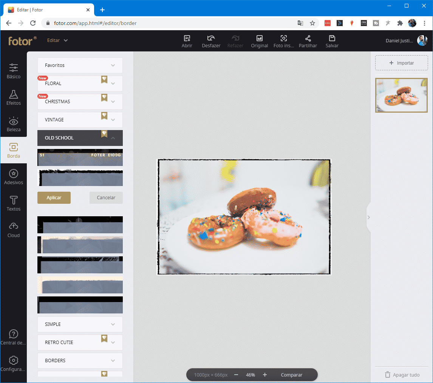Select the Textos tool
The height and width of the screenshot is (383, 433).
click(14, 203)
